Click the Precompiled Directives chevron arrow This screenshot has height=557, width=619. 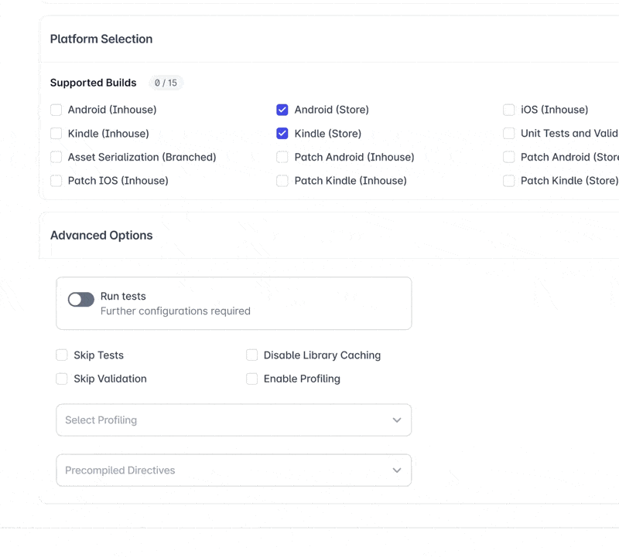[x=397, y=470]
